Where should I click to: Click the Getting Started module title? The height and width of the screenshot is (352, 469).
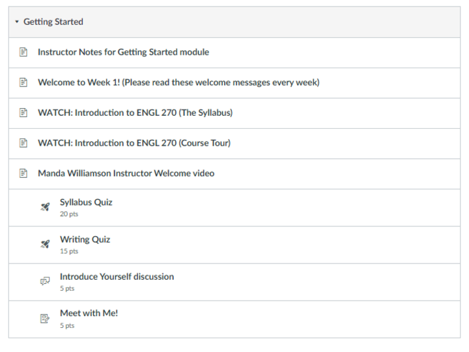tap(53, 22)
